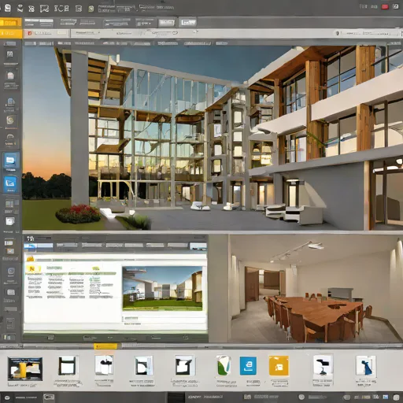Select the blue figure thumbnail in library
The width and height of the screenshot is (403, 403).
pyautogui.click(x=366, y=366)
